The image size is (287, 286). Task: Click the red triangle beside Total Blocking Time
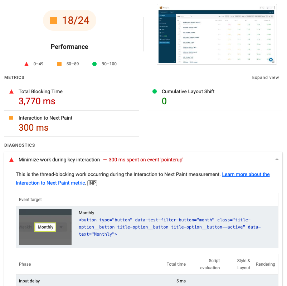pyautogui.click(x=11, y=92)
